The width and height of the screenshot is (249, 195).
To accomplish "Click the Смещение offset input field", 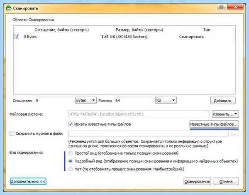I will [54, 101].
